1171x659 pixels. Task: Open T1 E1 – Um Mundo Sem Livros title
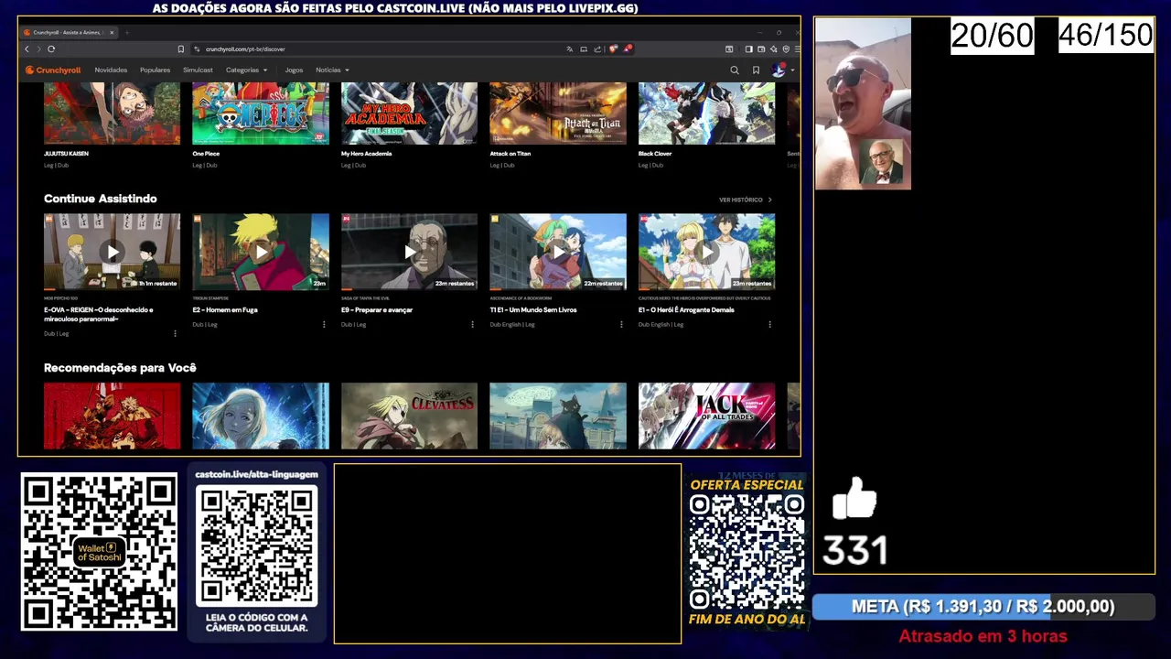(532, 309)
